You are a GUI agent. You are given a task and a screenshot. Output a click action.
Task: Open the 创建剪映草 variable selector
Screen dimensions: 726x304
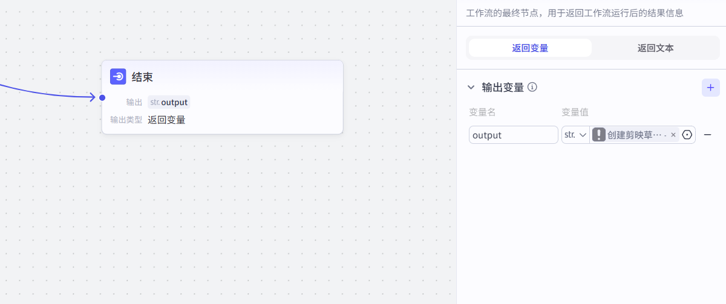coord(636,135)
